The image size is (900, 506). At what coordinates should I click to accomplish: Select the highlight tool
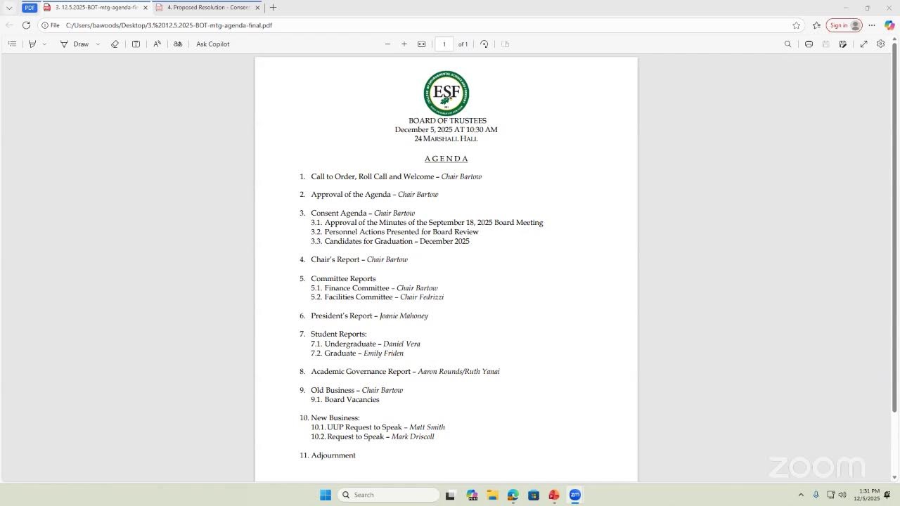32,44
